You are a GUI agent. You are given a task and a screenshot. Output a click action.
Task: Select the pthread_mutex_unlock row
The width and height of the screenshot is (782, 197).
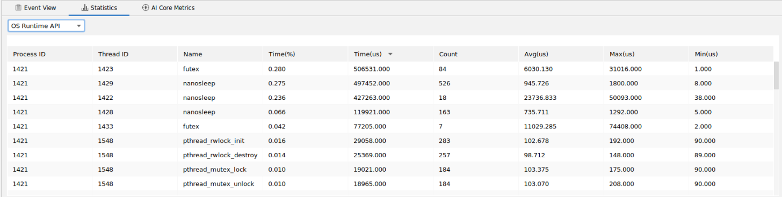pyautogui.click(x=390, y=184)
